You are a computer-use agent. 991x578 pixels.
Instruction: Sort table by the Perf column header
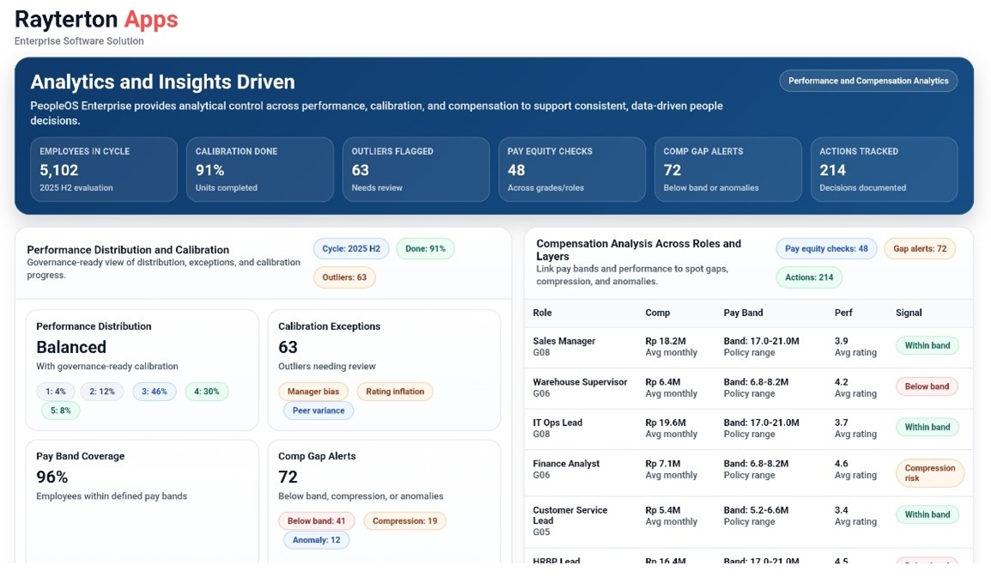843,313
